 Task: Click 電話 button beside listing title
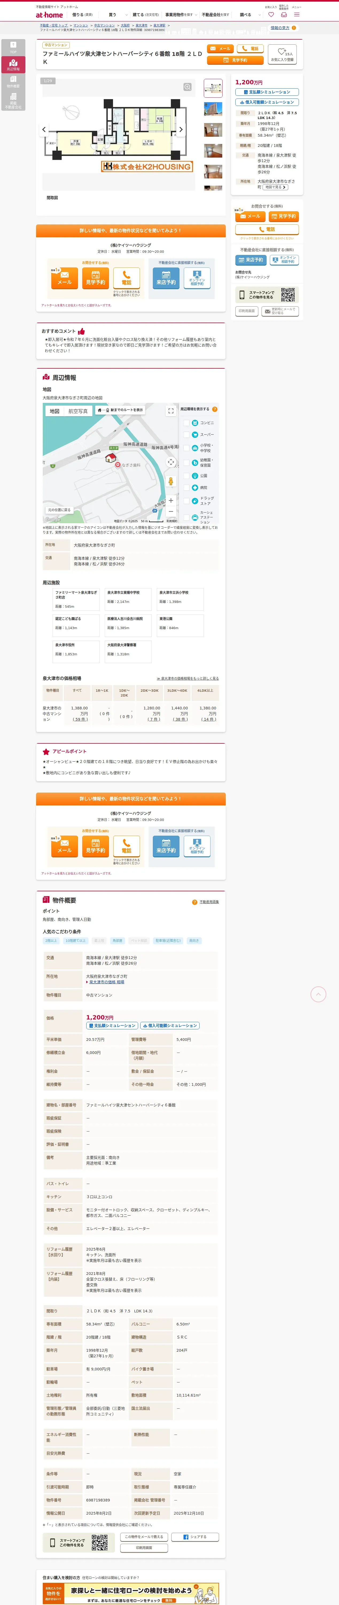tap(250, 49)
